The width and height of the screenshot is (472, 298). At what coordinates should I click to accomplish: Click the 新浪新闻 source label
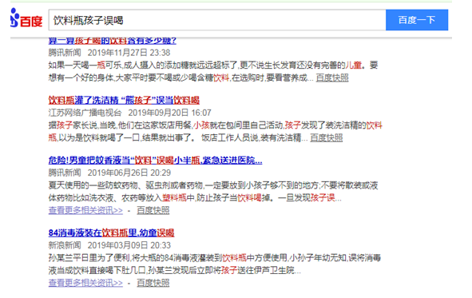click(x=65, y=245)
